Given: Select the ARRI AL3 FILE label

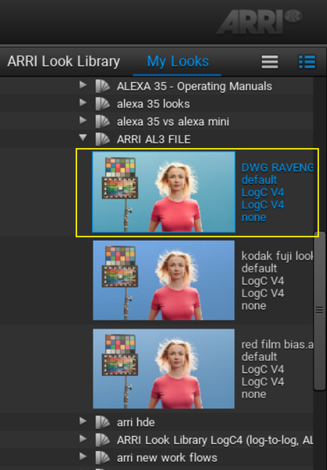Looking at the screenshot, I should point(154,139).
